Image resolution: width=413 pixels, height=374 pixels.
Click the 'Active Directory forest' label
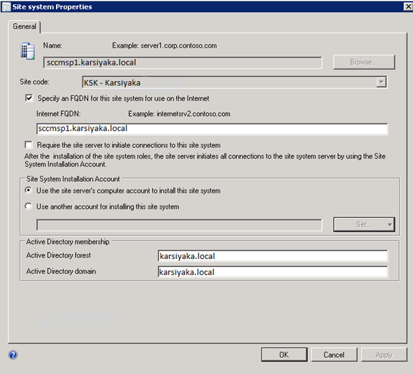click(59, 255)
